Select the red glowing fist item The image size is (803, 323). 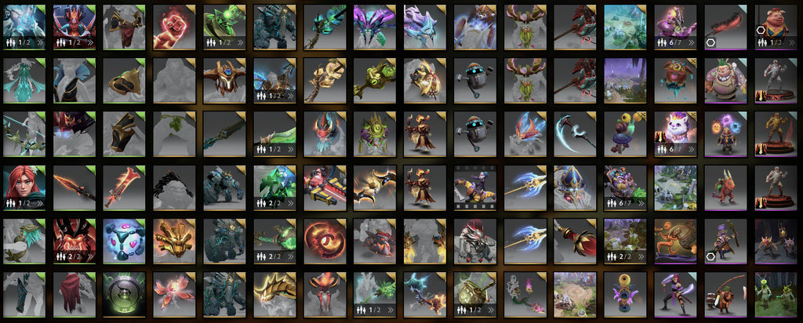tap(175, 27)
